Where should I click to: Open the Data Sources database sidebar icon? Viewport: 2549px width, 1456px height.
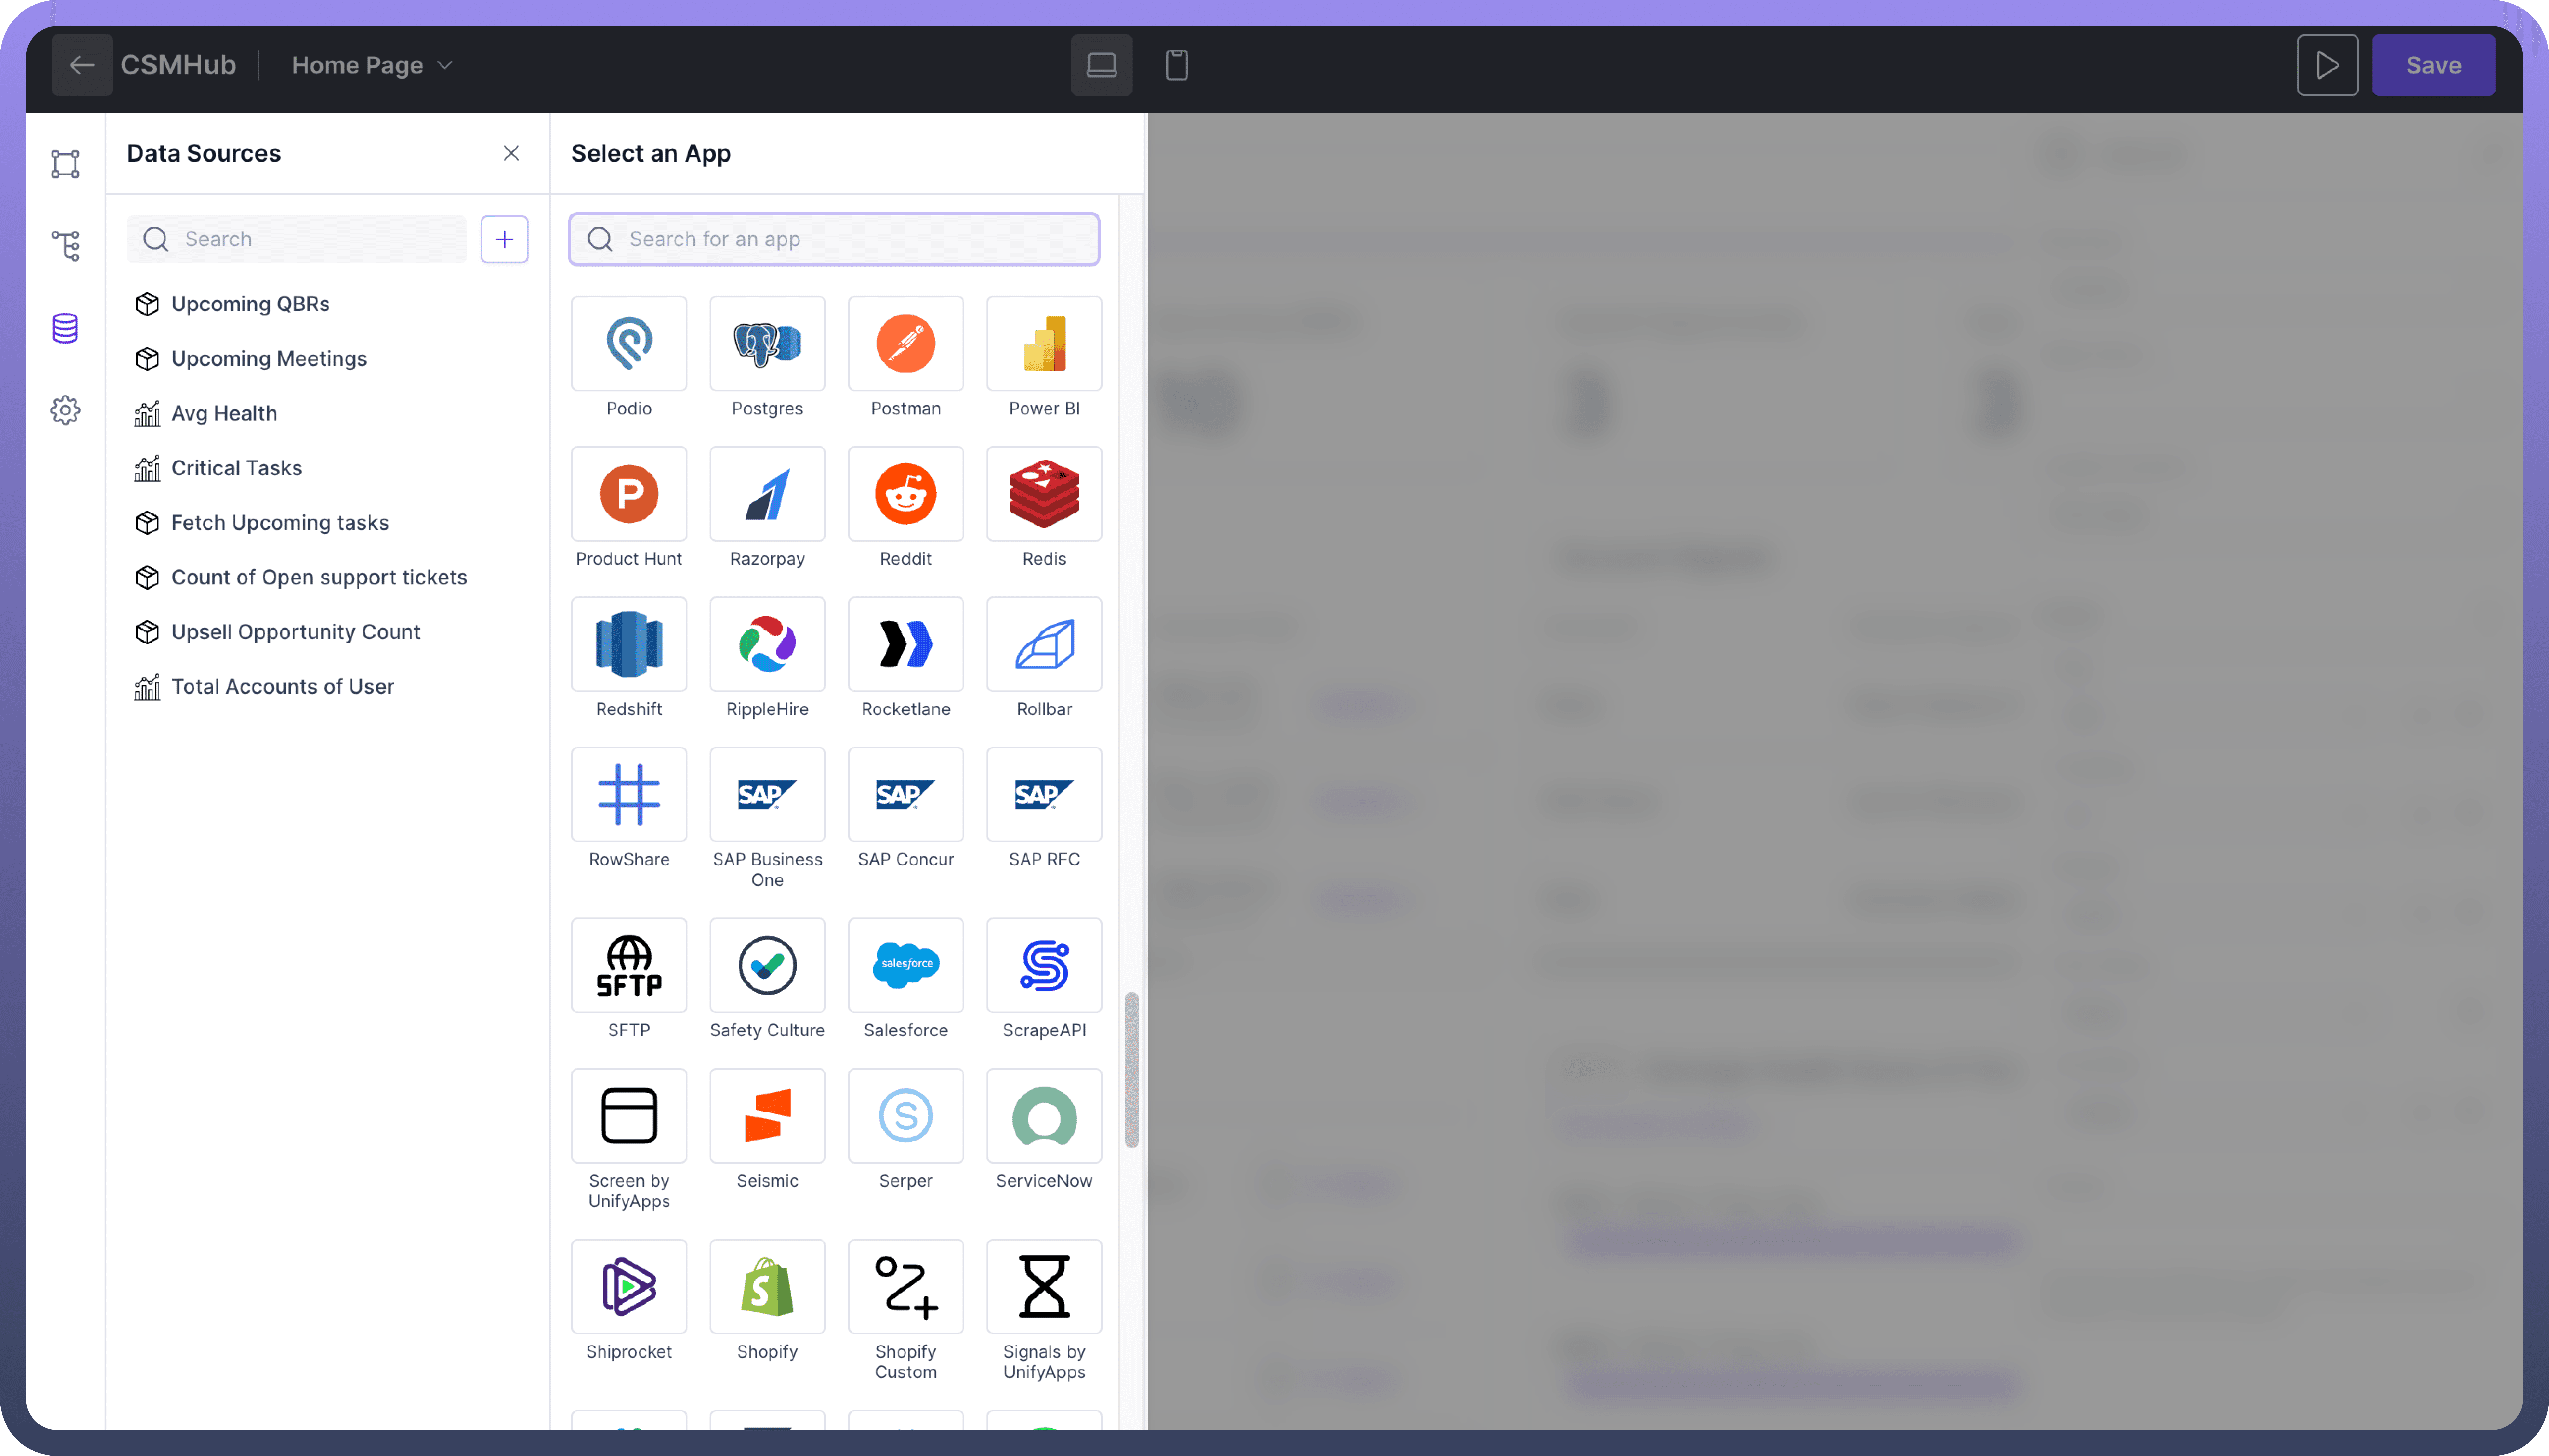65,328
